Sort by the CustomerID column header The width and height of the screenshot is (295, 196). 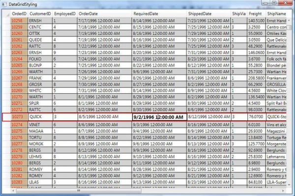tap(40, 14)
